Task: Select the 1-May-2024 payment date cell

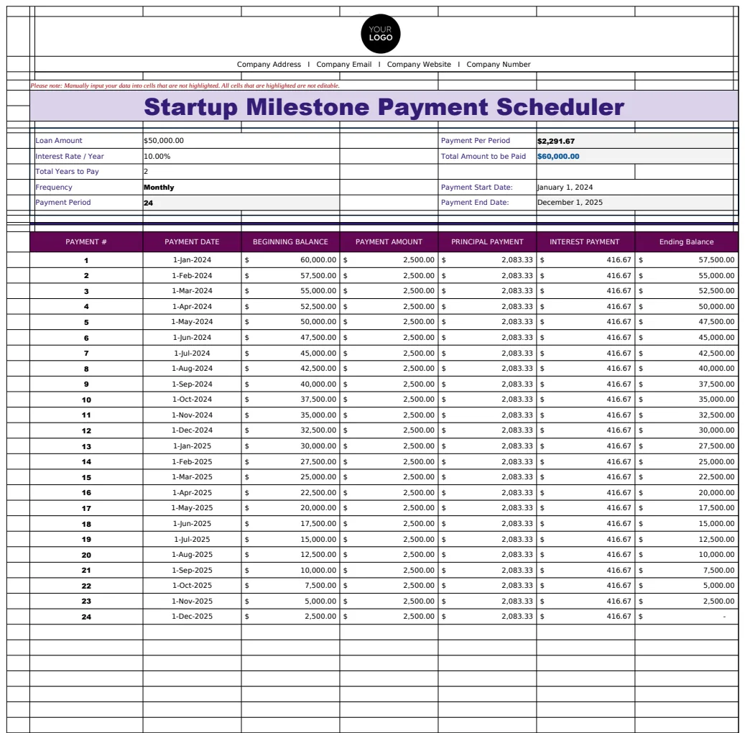Action: (192, 322)
